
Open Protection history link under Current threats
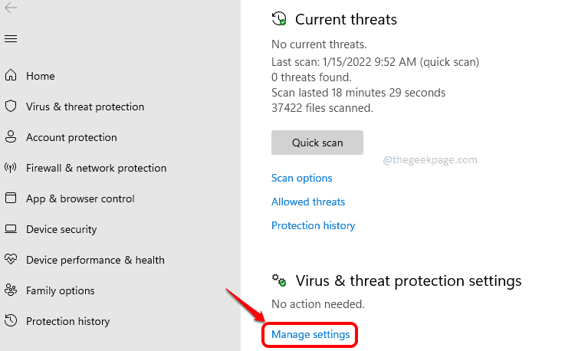pyautogui.click(x=313, y=225)
